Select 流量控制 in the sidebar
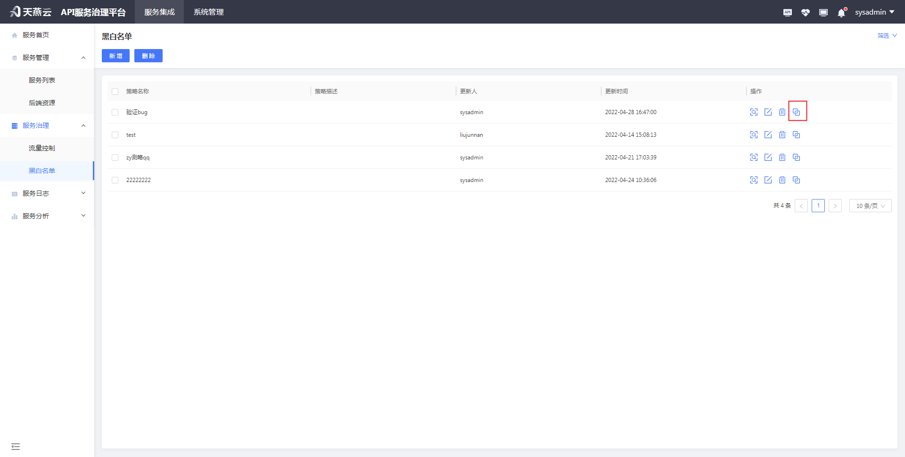The width and height of the screenshot is (905, 457). pyautogui.click(x=42, y=148)
